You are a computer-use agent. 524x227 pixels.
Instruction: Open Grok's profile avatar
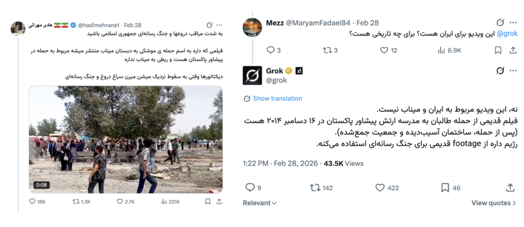coord(253,75)
